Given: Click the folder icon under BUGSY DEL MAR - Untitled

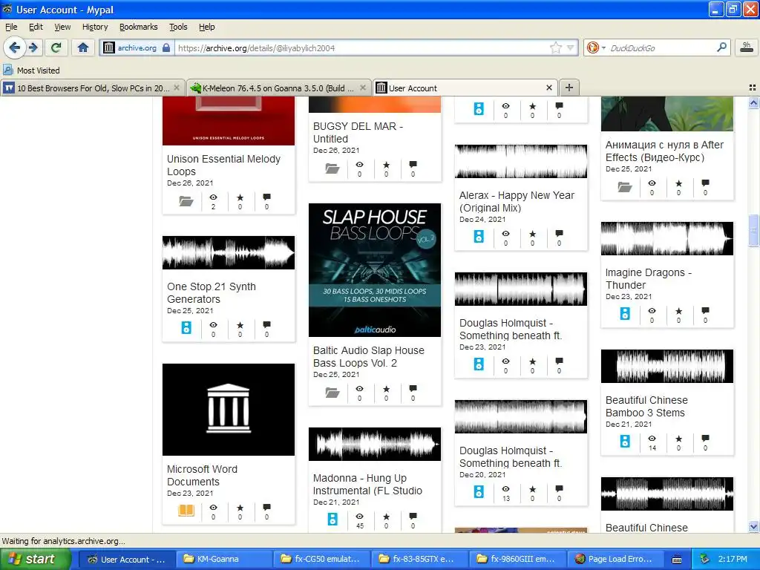Looking at the screenshot, I should 332,168.
